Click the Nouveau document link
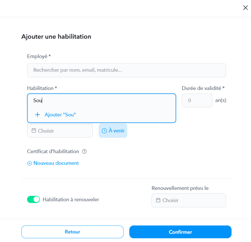The image size is (251, 242). pyautogui.click(x=56, y=163)
